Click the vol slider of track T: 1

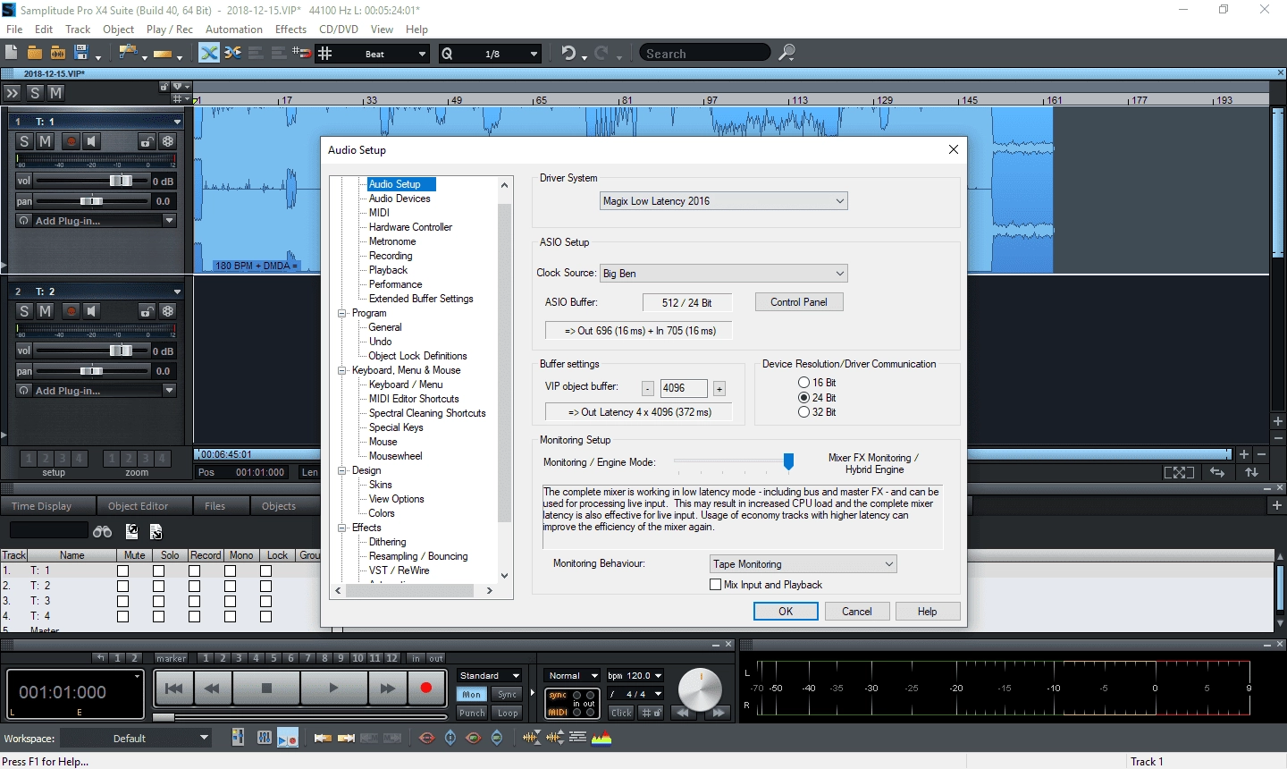click(120, 181)
